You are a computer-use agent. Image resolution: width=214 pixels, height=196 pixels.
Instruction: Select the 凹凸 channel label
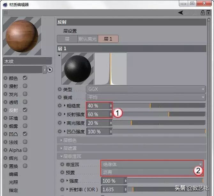point(13,134)
